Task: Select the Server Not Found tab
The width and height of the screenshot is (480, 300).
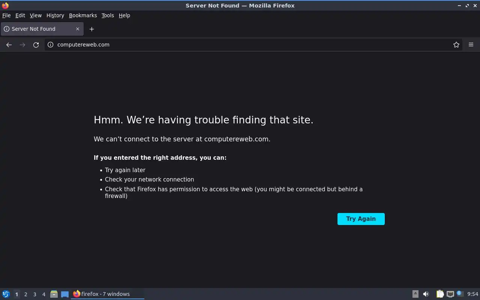Action: pos(42,29)
